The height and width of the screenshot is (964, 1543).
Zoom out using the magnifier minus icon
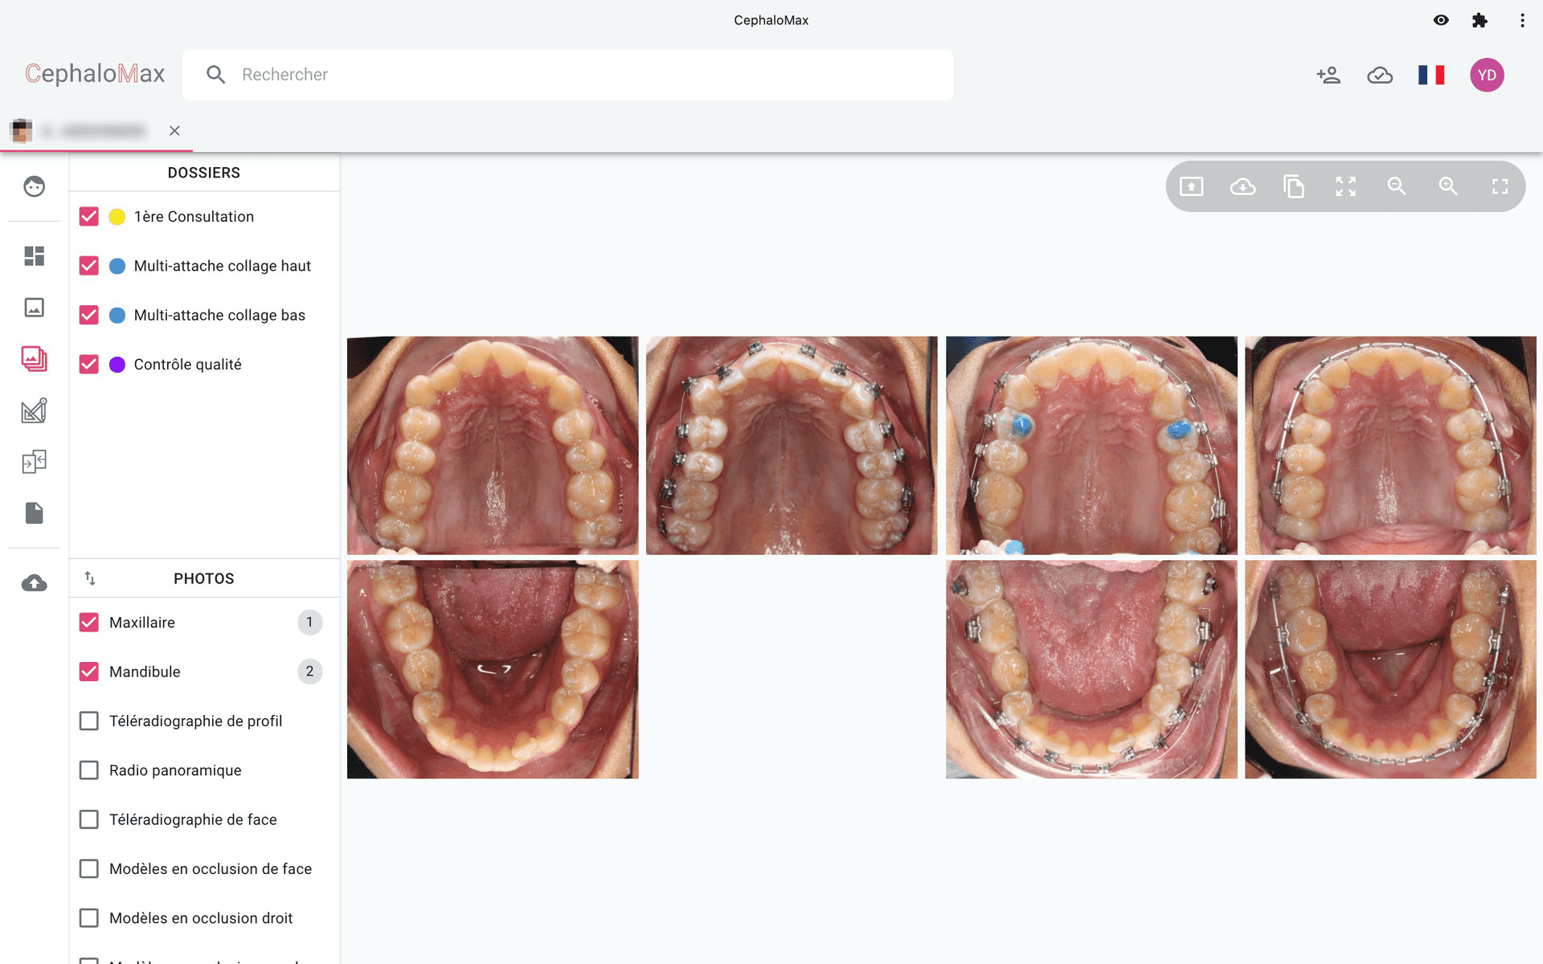(1397, 186)
